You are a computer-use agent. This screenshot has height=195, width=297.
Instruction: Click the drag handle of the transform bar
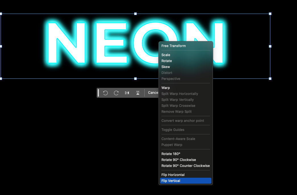pyautogui.click(x=98, y=93)
